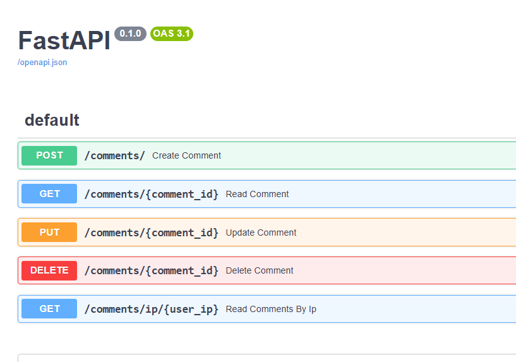The image size is (516, 362).
Task: Expand the Read Comments By Ip operation
Action: coord(271,309)
